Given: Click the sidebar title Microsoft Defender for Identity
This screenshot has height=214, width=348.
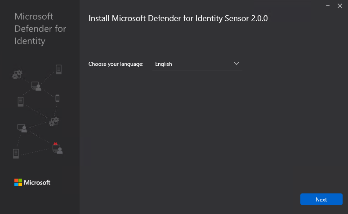Looking at the screenshot, I should (x=40, y=29).
